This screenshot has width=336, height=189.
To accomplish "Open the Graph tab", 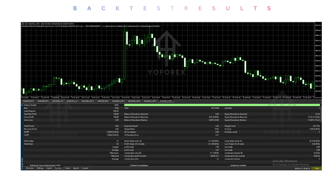I will (67, 168).
